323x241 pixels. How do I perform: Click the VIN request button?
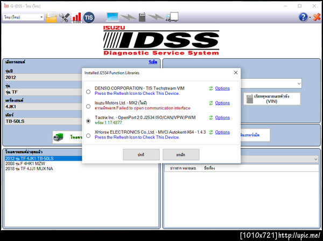click(272, 99)
